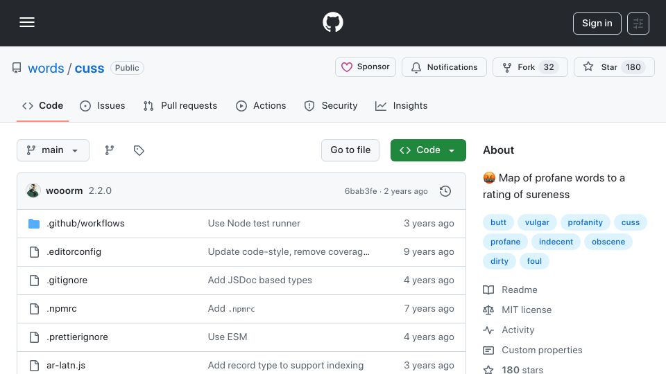View tags via the tag icon
This screenshot has height=374, width=666.
[139, 150]
